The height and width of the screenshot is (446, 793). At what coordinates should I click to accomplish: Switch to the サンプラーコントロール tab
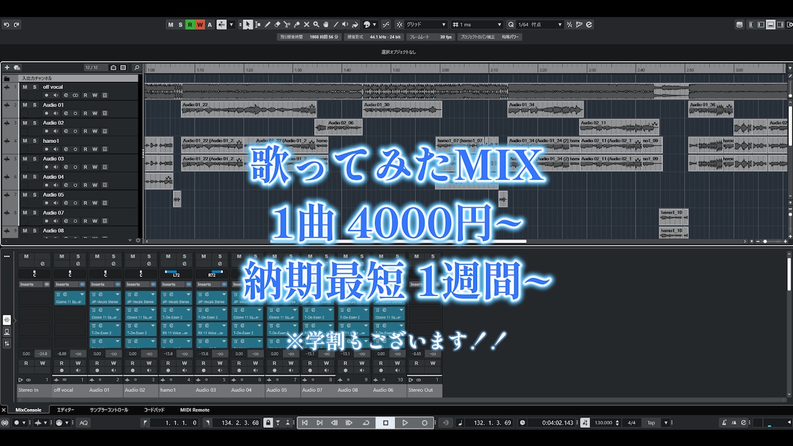(x=109, y=410)
